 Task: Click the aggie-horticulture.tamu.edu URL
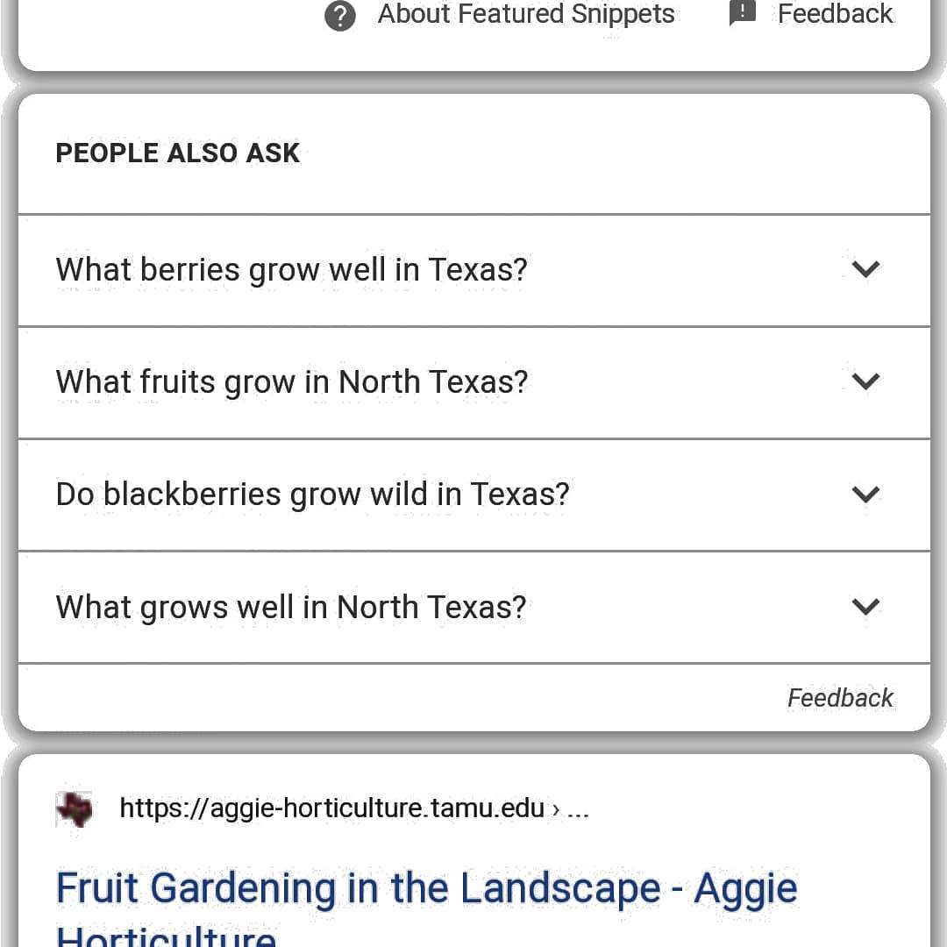[331, 808]
